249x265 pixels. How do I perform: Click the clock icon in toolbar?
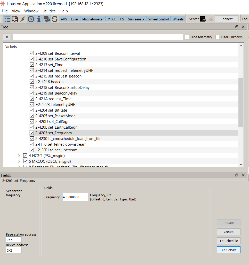[x=31, y=19]
